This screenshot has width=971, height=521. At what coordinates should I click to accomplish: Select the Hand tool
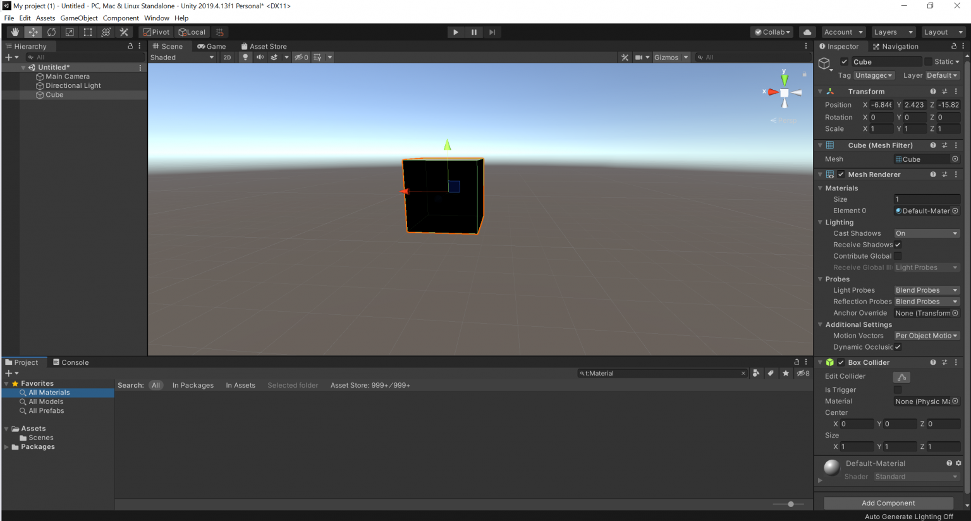14,32
